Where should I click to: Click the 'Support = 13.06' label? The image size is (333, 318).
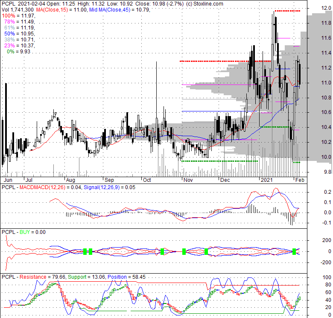[86, 277]
